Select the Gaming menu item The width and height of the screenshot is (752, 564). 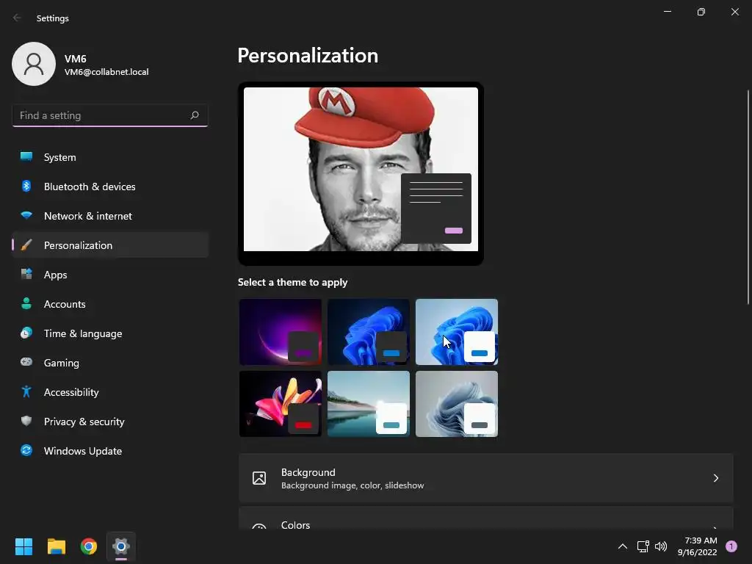110,362
